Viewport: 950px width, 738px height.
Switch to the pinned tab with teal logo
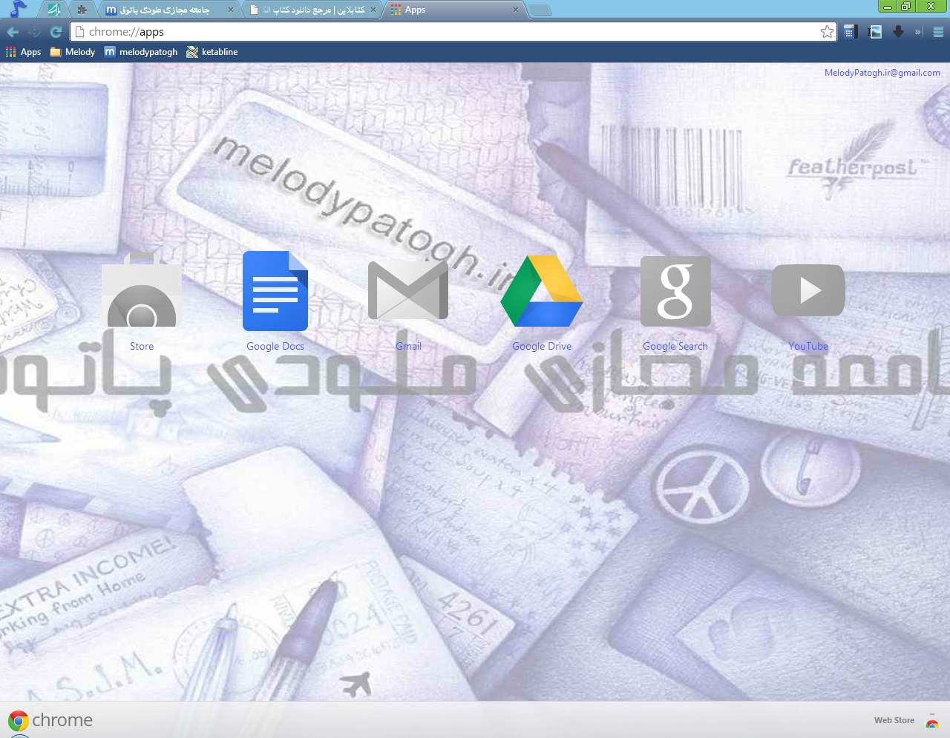(53, 10)
